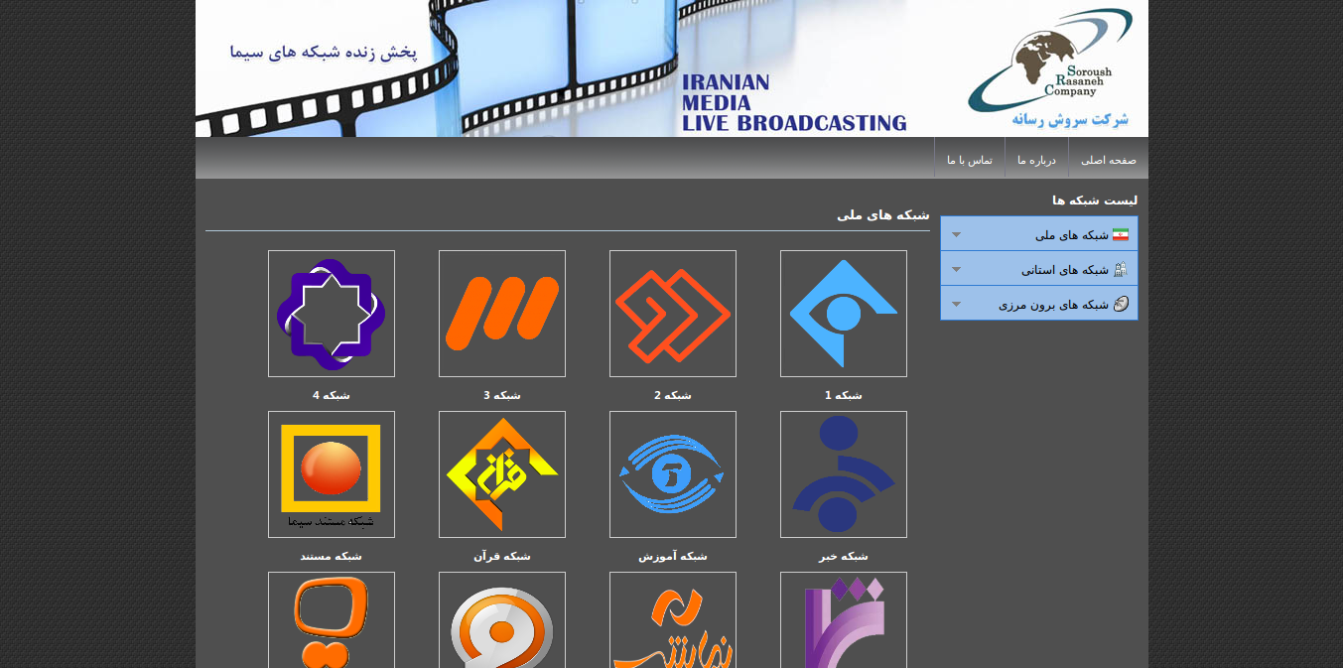Go to صفحه اصلی home page
This screenshot has height=668, width=1343.
pyautogui.click(x=1109, y=160)
